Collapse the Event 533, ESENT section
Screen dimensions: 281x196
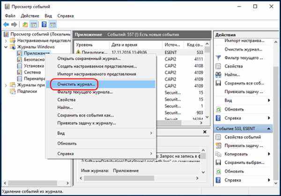coord(269,128)
